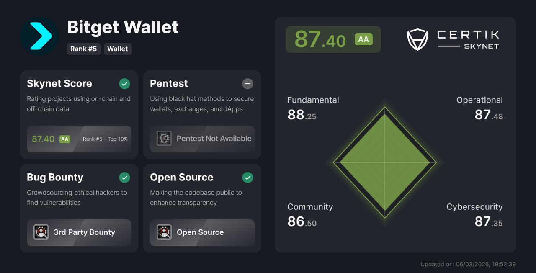Click the AA grade badge on the score card
The width and height of the screenshot is (536, 273).
coord(363,39)
